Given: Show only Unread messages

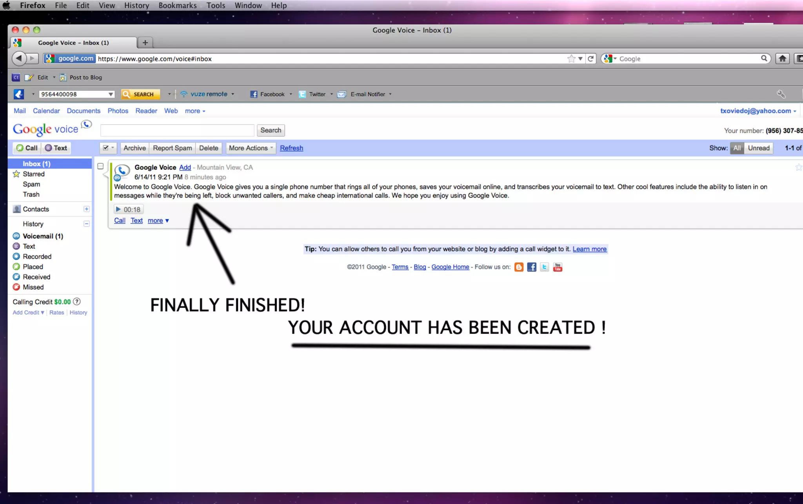Looking at the screenshot, I should (x=758, y=148).
